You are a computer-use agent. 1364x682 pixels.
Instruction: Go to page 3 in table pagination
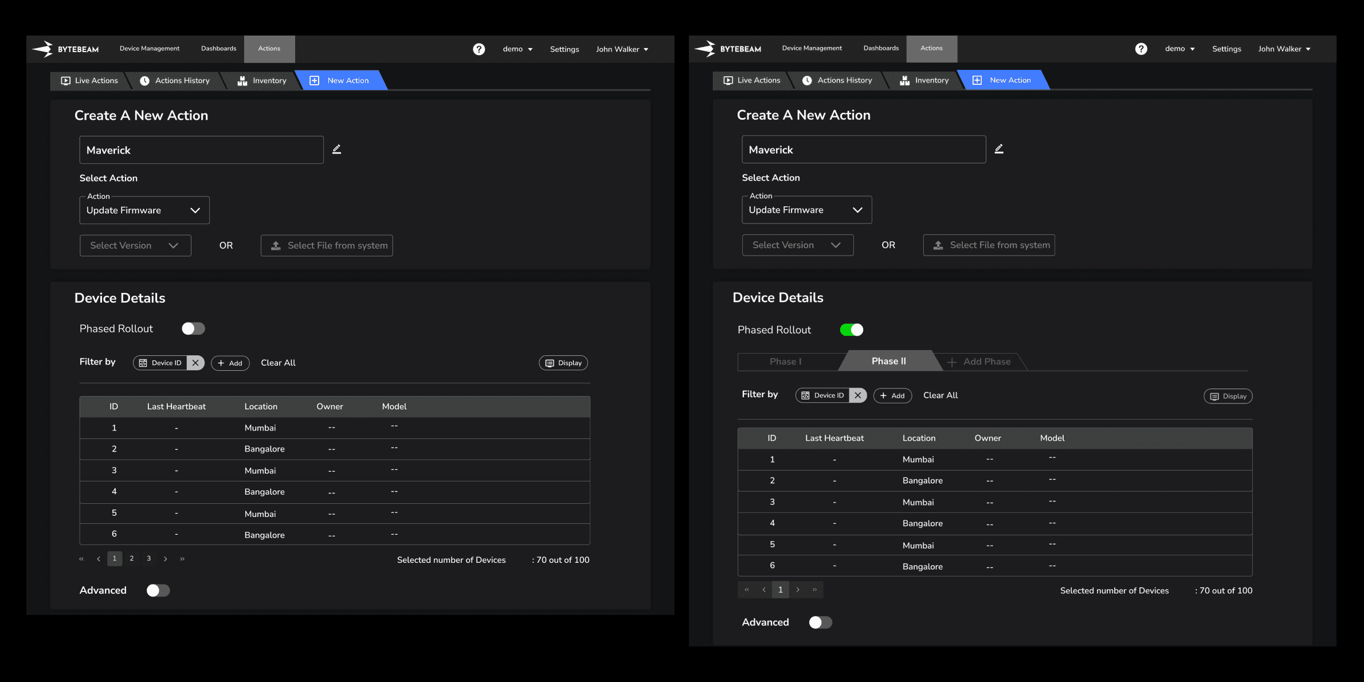pos(148,559)
